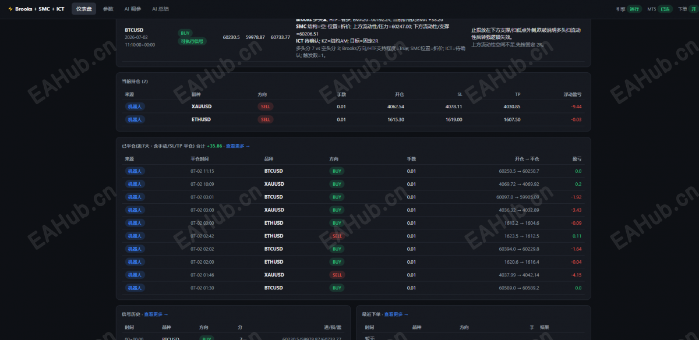This screenshot has width=699, height=340.
Task: Click the MT5 已连 connection badge
Action: (x=665, y=9)
